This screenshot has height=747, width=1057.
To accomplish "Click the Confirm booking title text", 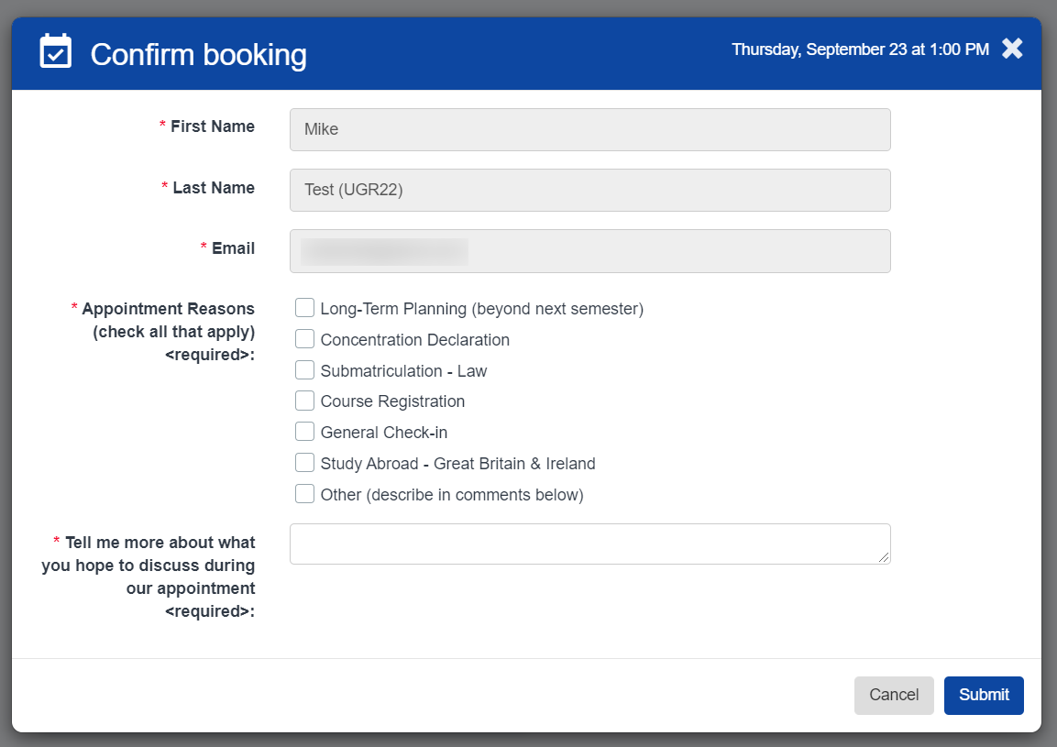I will 198,54.
